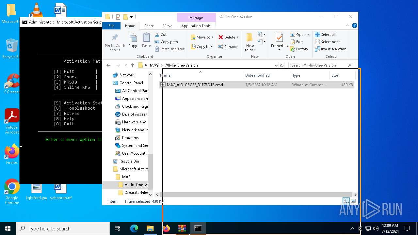Screen dimensions: 418x235
Task: Click Select all in ribbon
Action: coord(325,35)
